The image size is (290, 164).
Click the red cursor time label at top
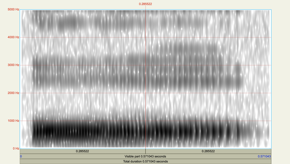145,4
